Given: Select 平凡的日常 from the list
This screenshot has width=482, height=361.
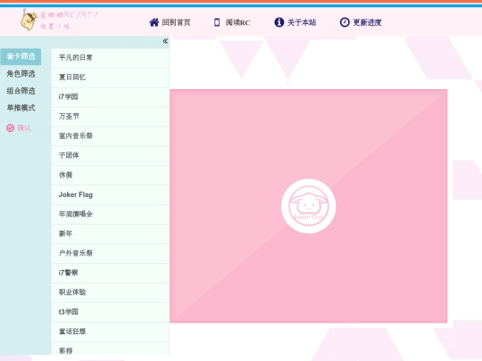Looking at the screenshot, I should (x=110, y=58).
